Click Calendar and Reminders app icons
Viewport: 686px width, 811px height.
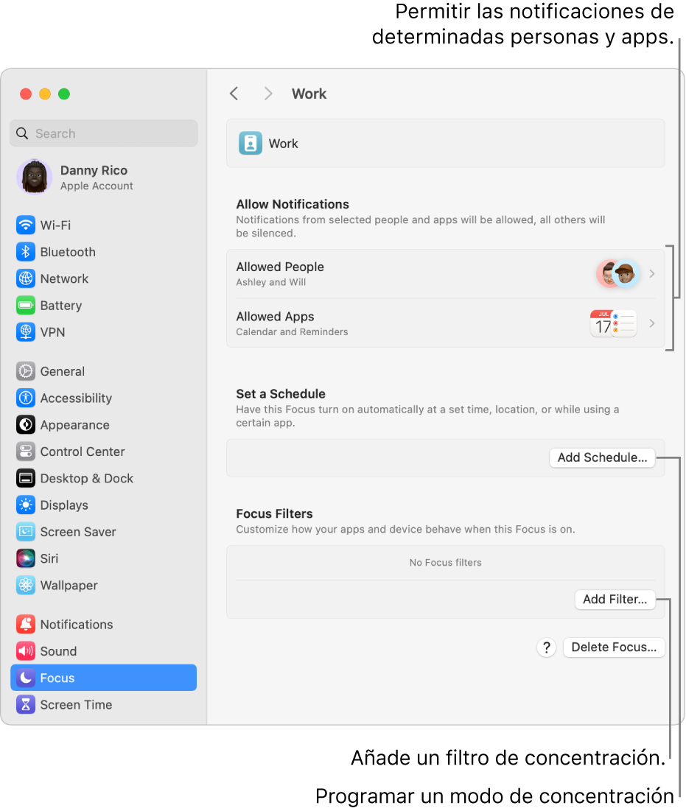[x=614, y=323]
